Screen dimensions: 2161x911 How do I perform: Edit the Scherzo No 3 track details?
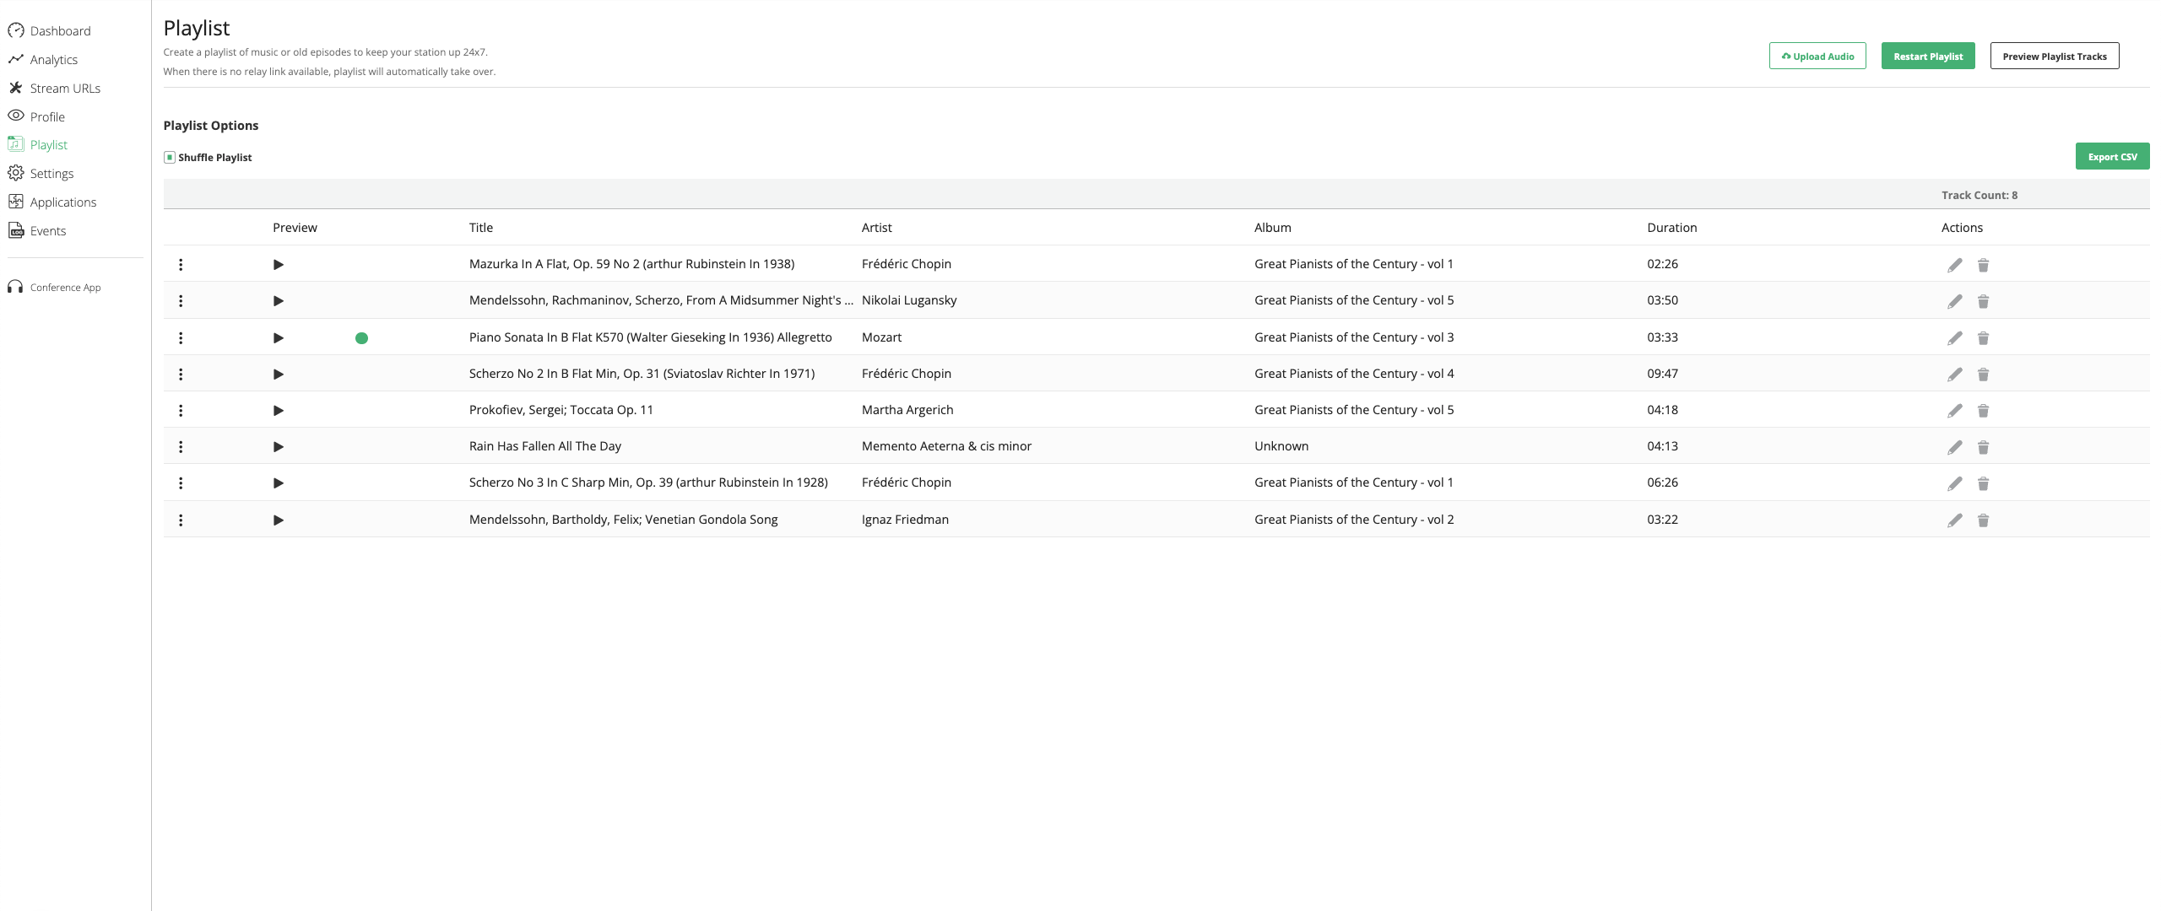point(1954,483)
